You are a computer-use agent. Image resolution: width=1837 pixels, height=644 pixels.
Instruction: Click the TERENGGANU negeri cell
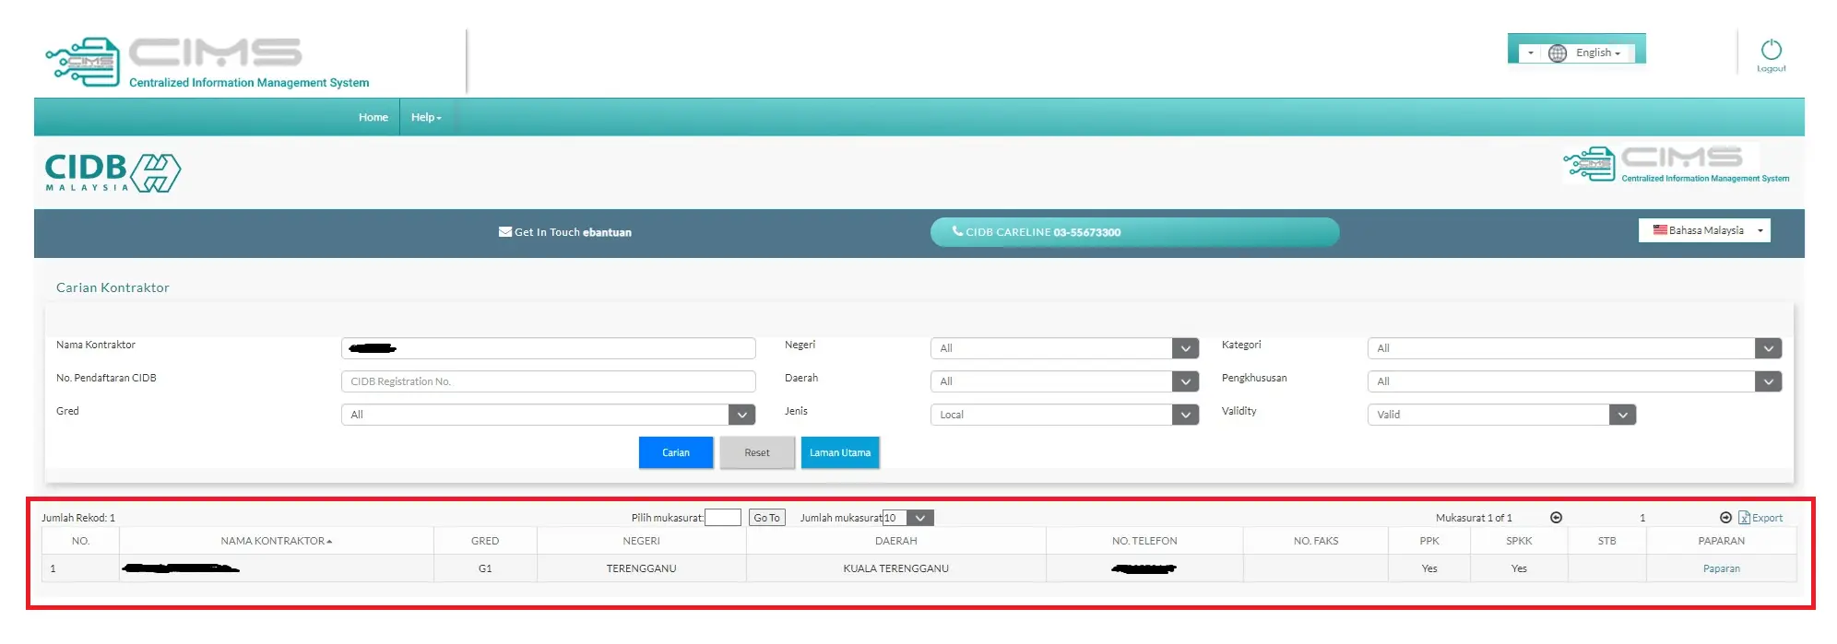[641, 568]
